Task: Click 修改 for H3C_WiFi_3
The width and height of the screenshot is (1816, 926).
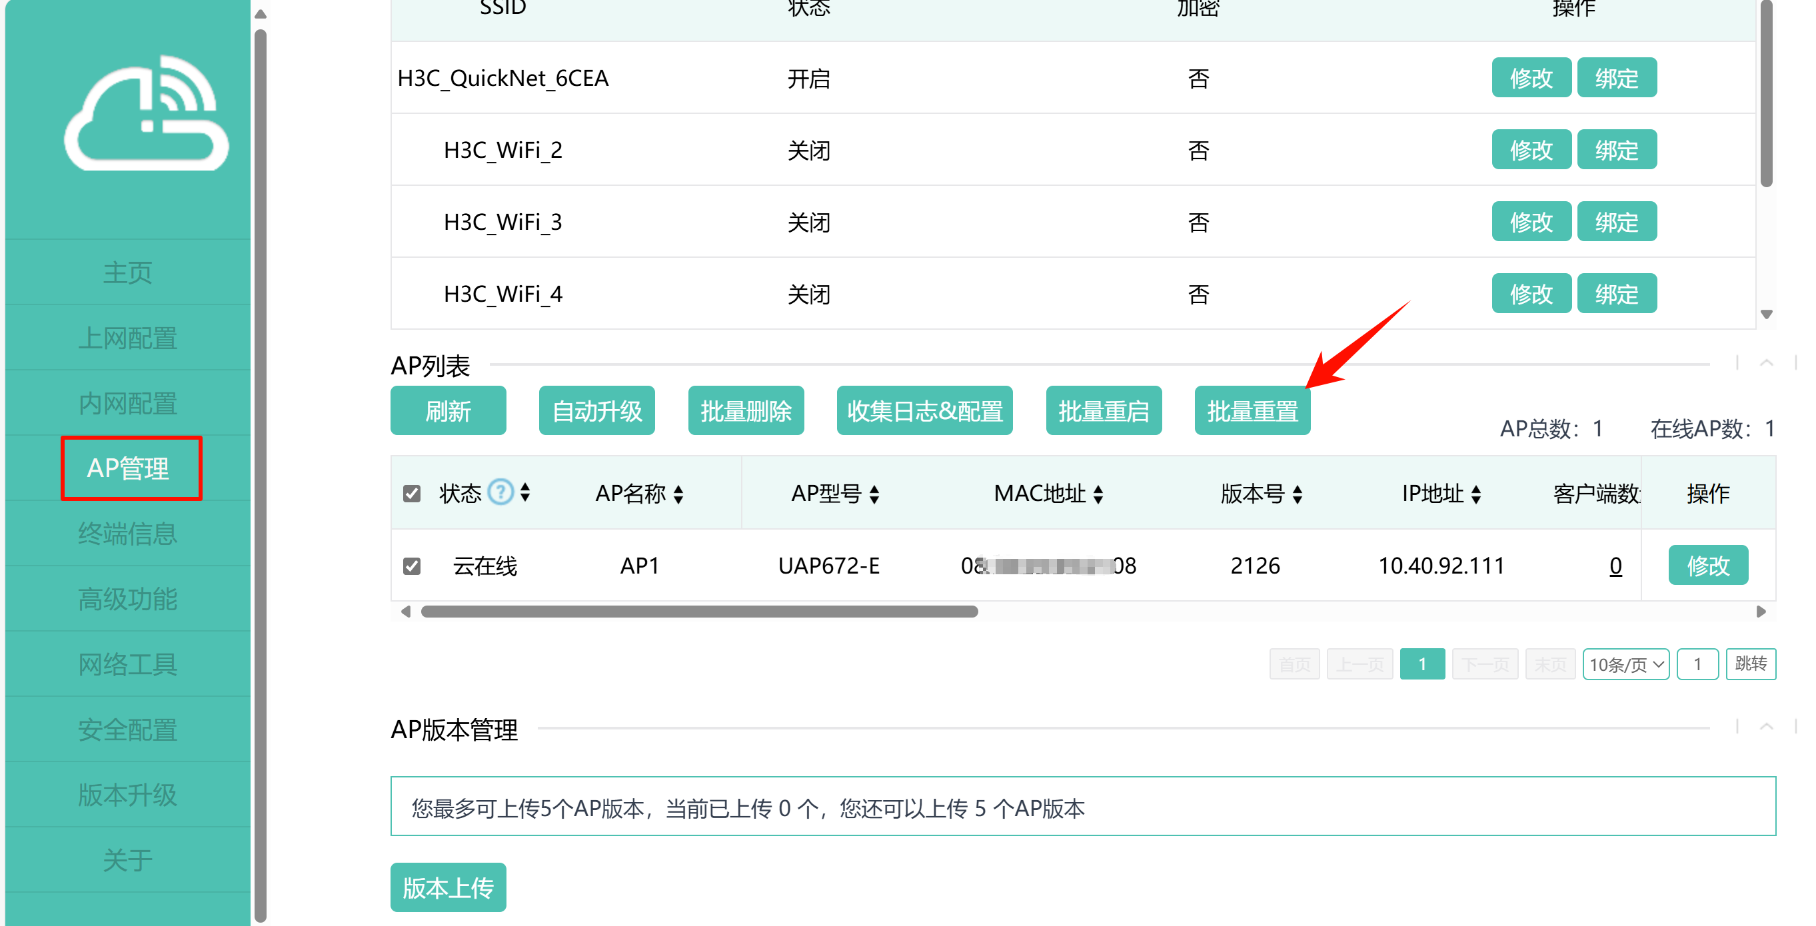Action: pos(1531,221)
